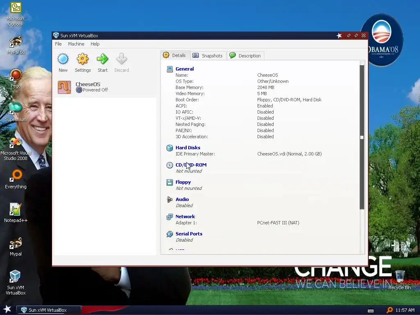Image resolution: width=420 pixels, height=315 pixels.
Task: Open the Serial Ports settings link
Action: pos(189,234)
